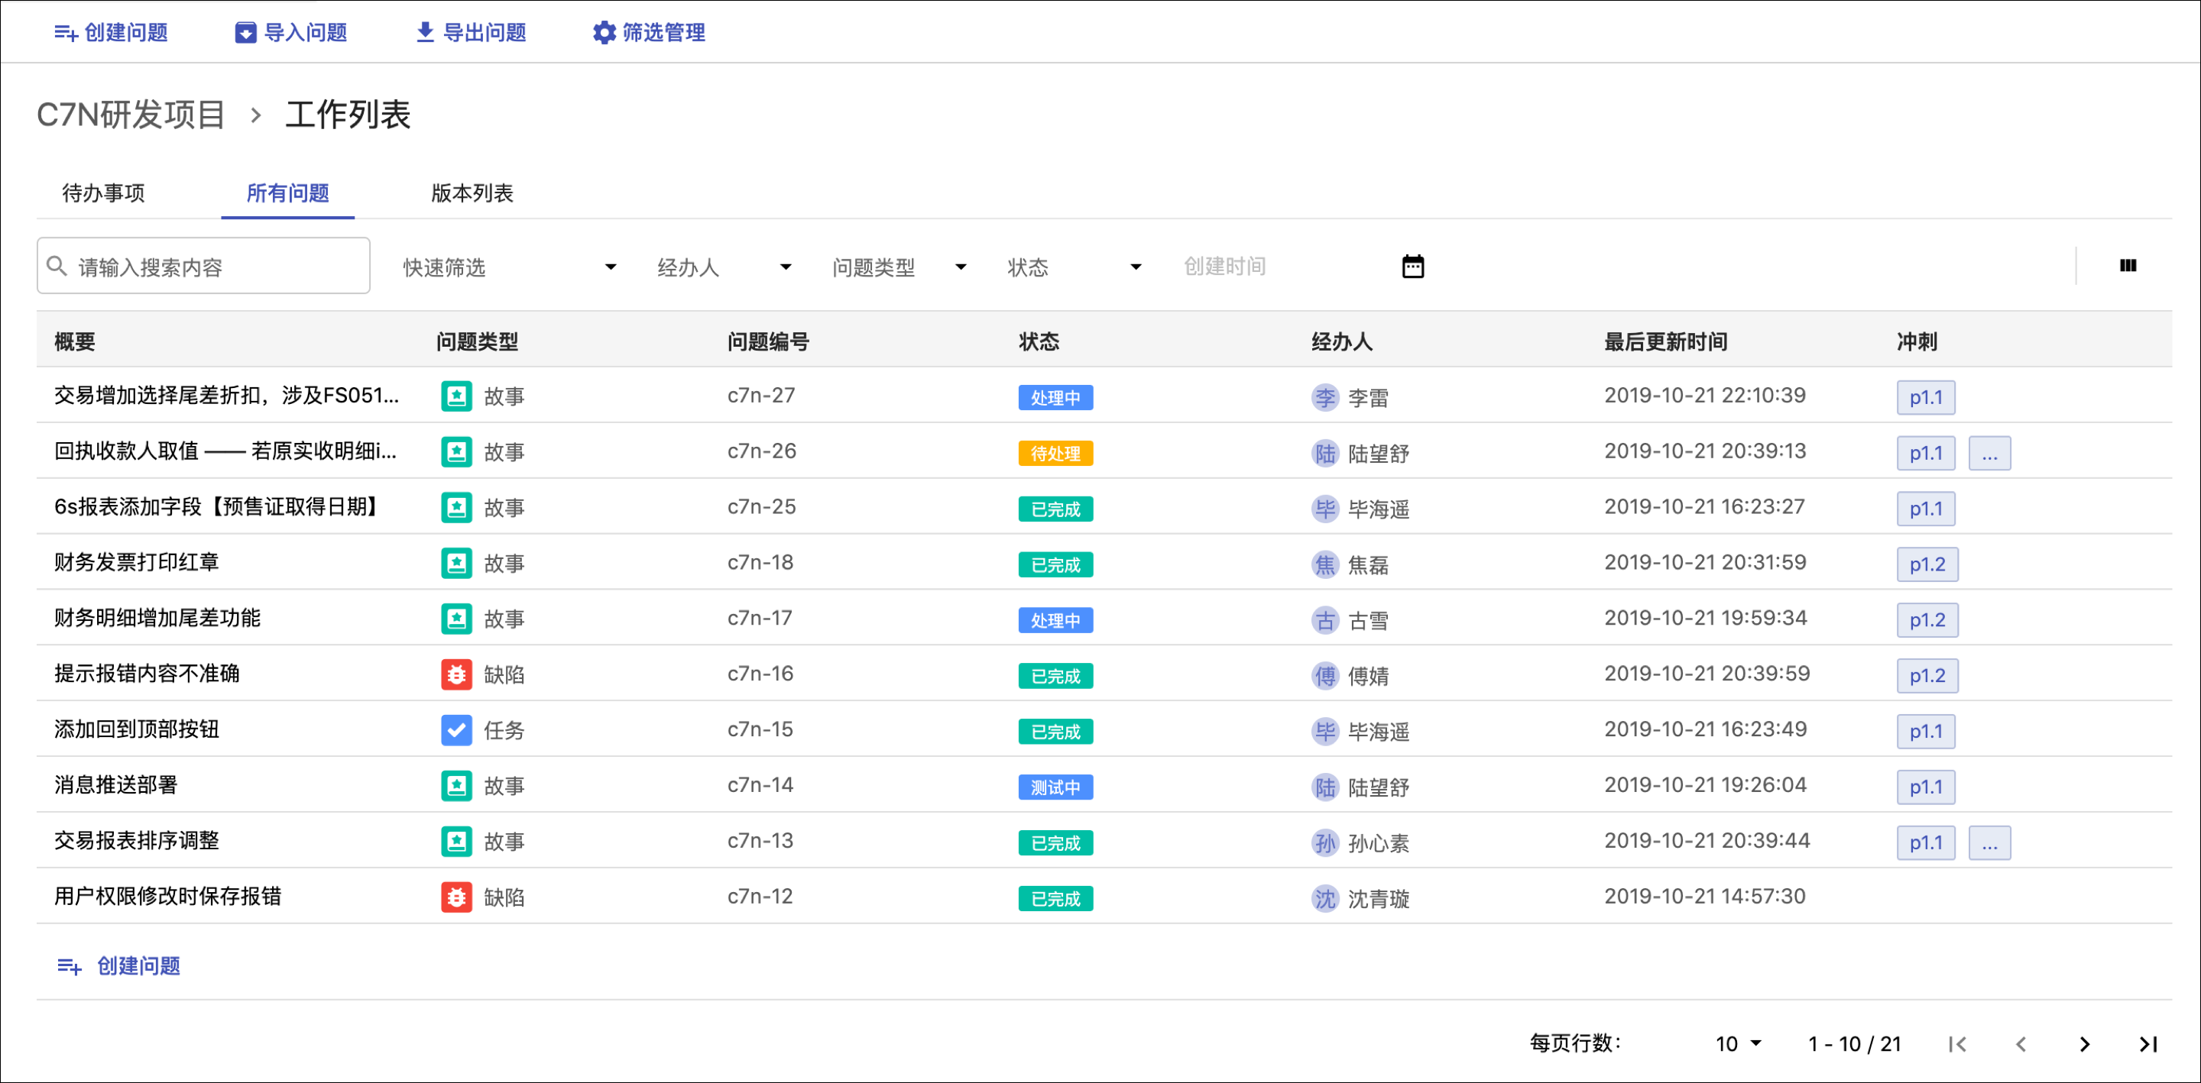Go to the next page
Image resolution: width=2201 pixels, height=1083 pixels.
2085,1044
